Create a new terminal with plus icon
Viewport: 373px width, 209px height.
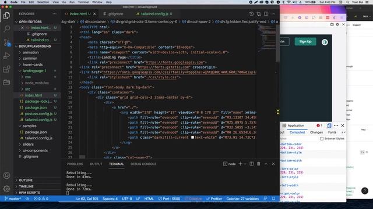[240, 164]
